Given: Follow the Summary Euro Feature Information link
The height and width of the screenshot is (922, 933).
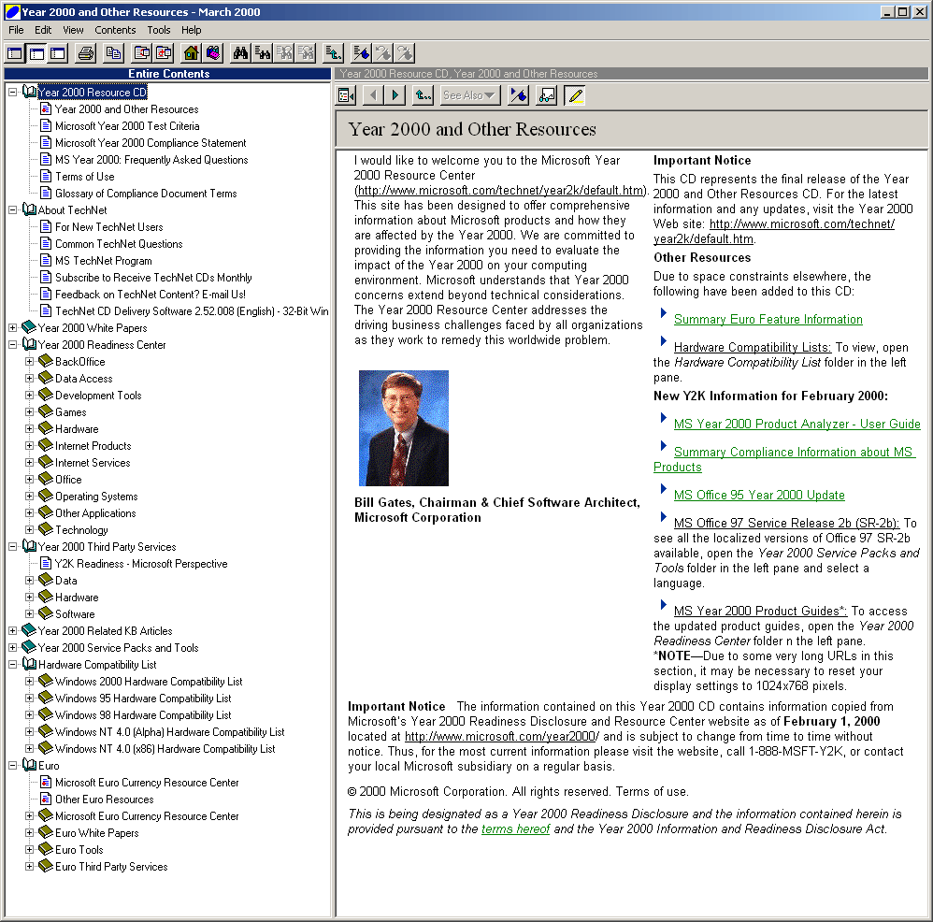Looking at the screenshot, I should point(768,320).
